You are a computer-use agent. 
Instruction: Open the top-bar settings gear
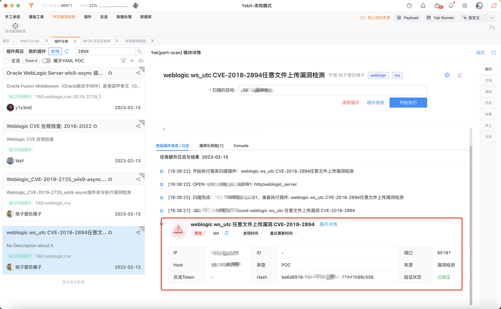pos(465,6)
